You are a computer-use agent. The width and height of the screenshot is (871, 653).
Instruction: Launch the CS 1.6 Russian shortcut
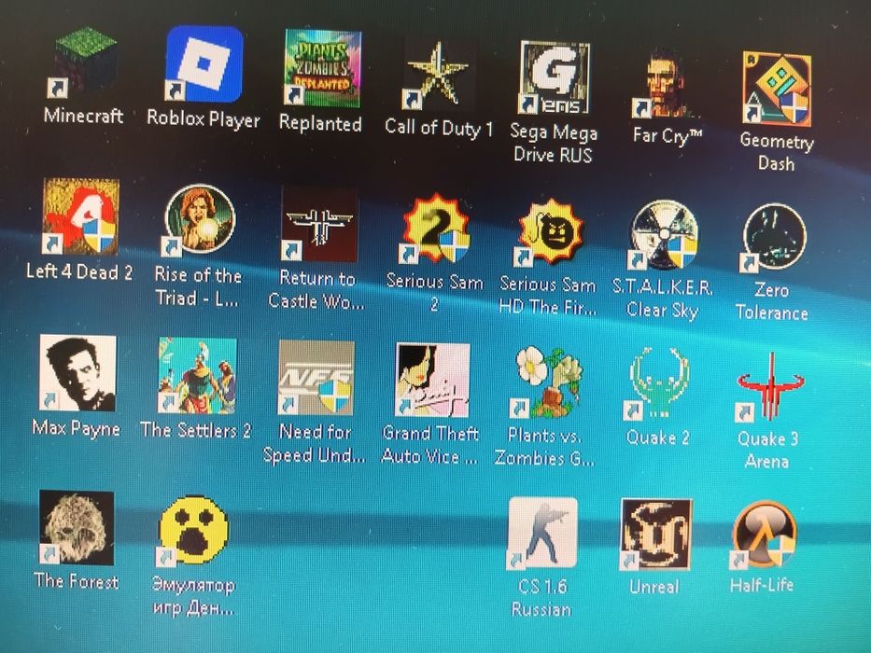[x=542, y=533]
